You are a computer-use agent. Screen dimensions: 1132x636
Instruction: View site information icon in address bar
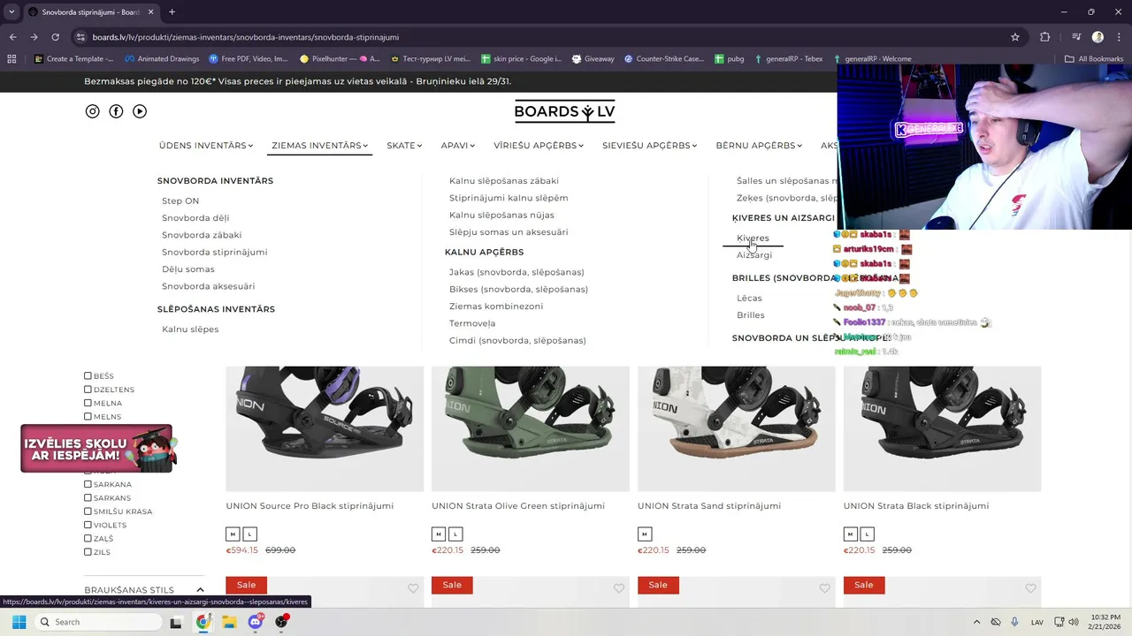(x=80, y=37)
